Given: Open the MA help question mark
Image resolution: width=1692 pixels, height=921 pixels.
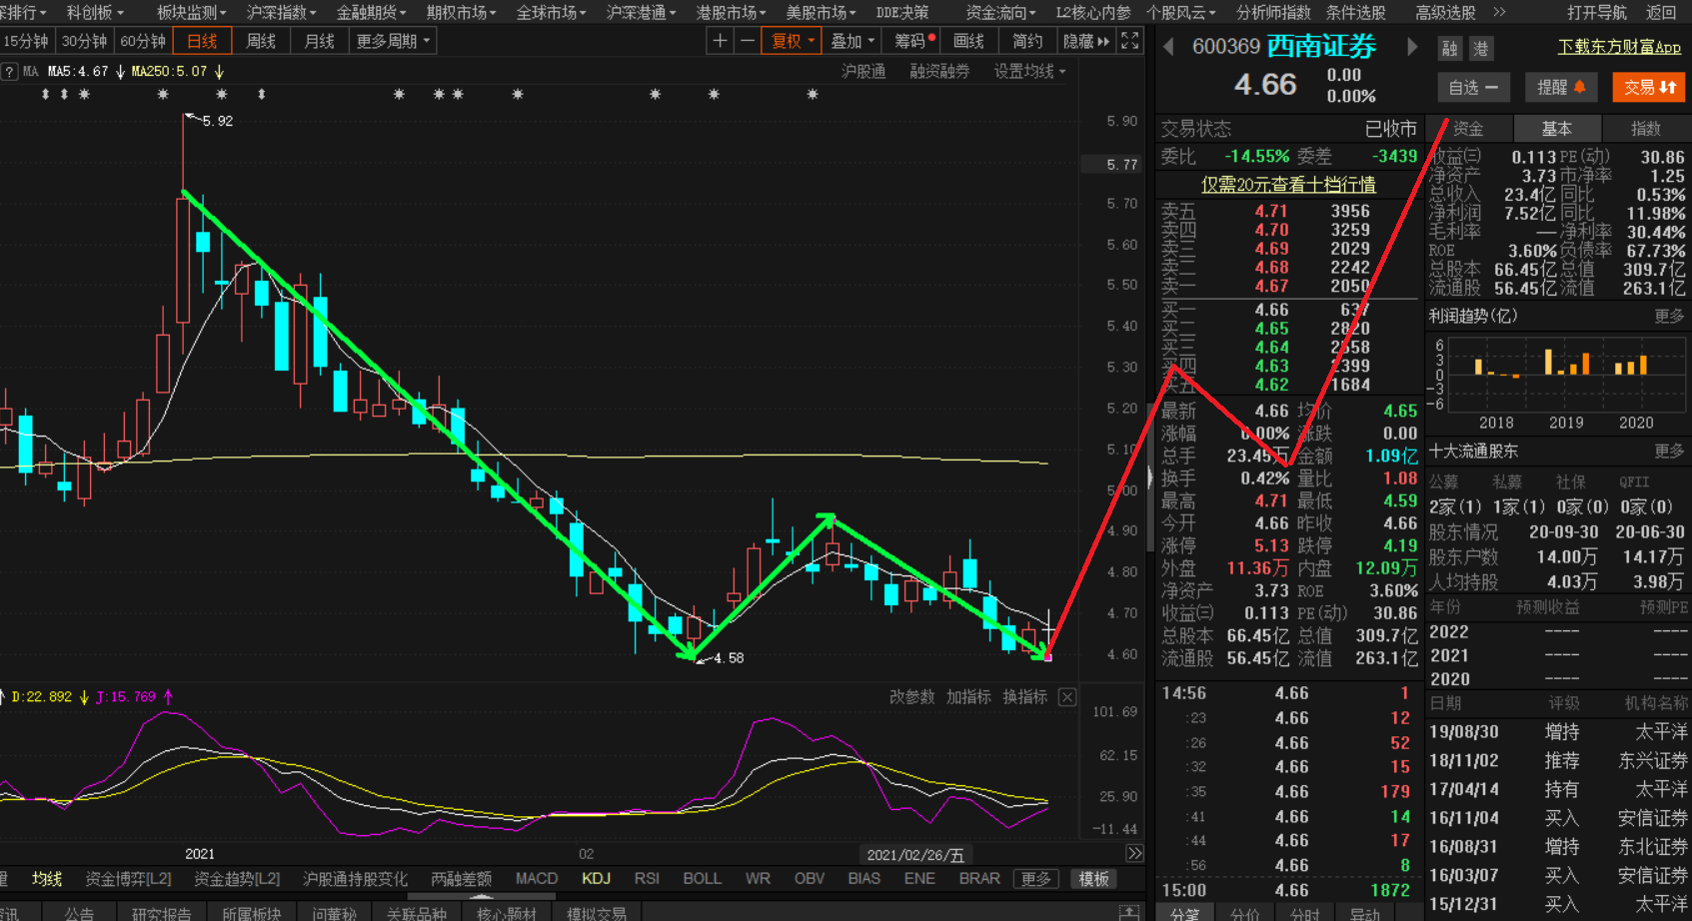Looking at the screenshot, I should [x=9, y=72].
